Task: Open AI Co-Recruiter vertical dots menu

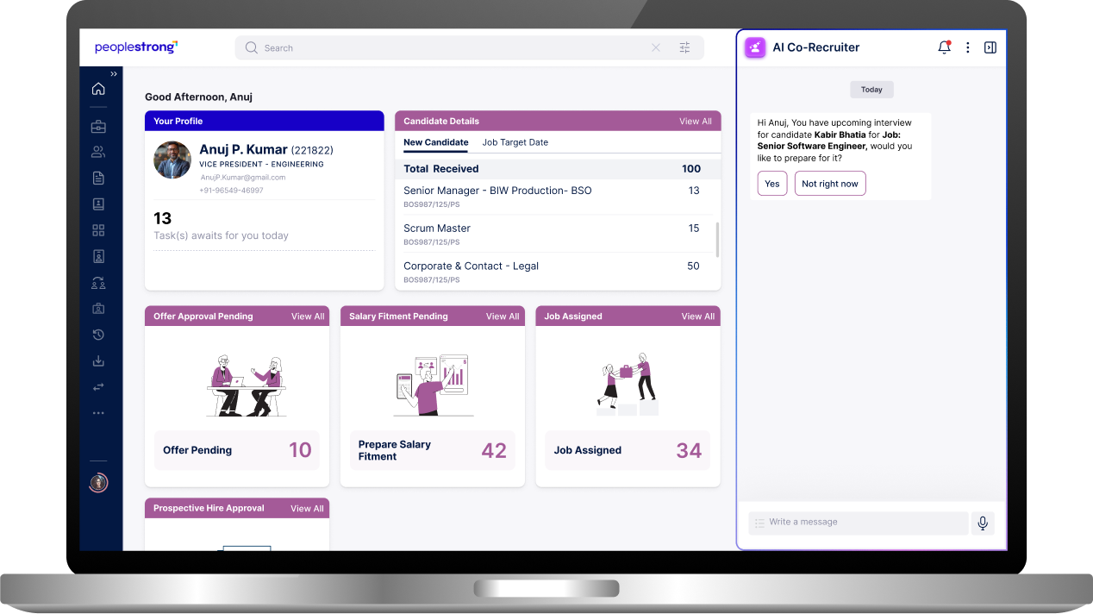Action: (x=968, y=47)
